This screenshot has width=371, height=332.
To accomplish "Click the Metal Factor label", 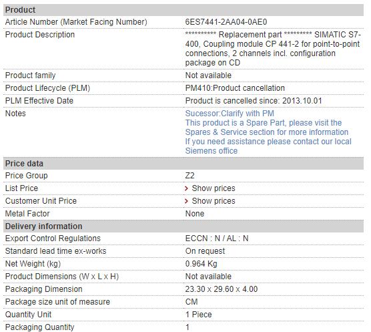I will 27,214.
